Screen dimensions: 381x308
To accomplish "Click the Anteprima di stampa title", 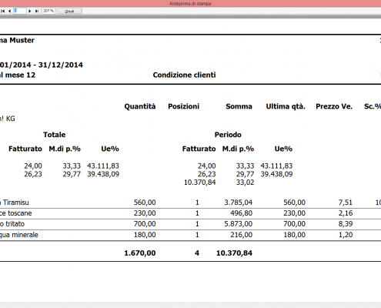I will (190, 4).
